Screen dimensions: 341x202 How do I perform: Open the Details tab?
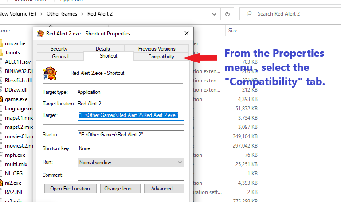point(102,49)
